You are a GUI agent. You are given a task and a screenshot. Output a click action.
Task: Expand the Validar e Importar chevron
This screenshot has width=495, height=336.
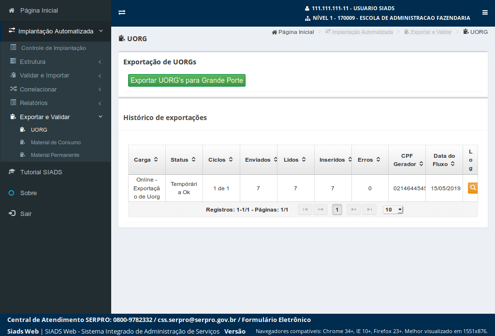point(100,76)
